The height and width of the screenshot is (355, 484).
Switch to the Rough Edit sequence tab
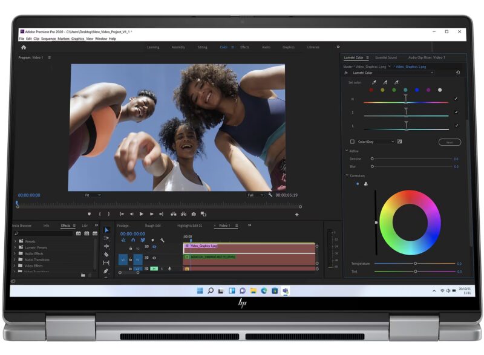point(153,226)
